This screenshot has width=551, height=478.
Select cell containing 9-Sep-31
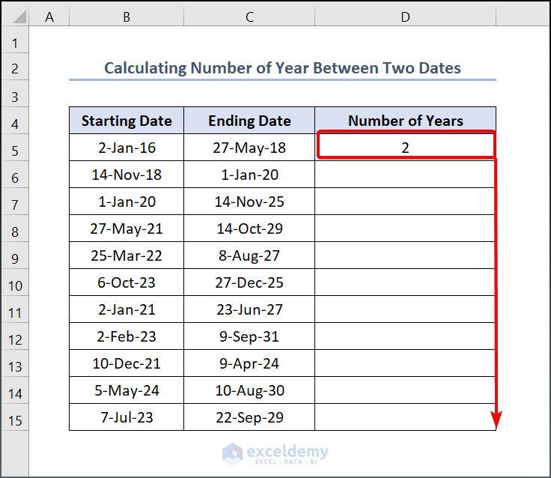tap(249, 336)
